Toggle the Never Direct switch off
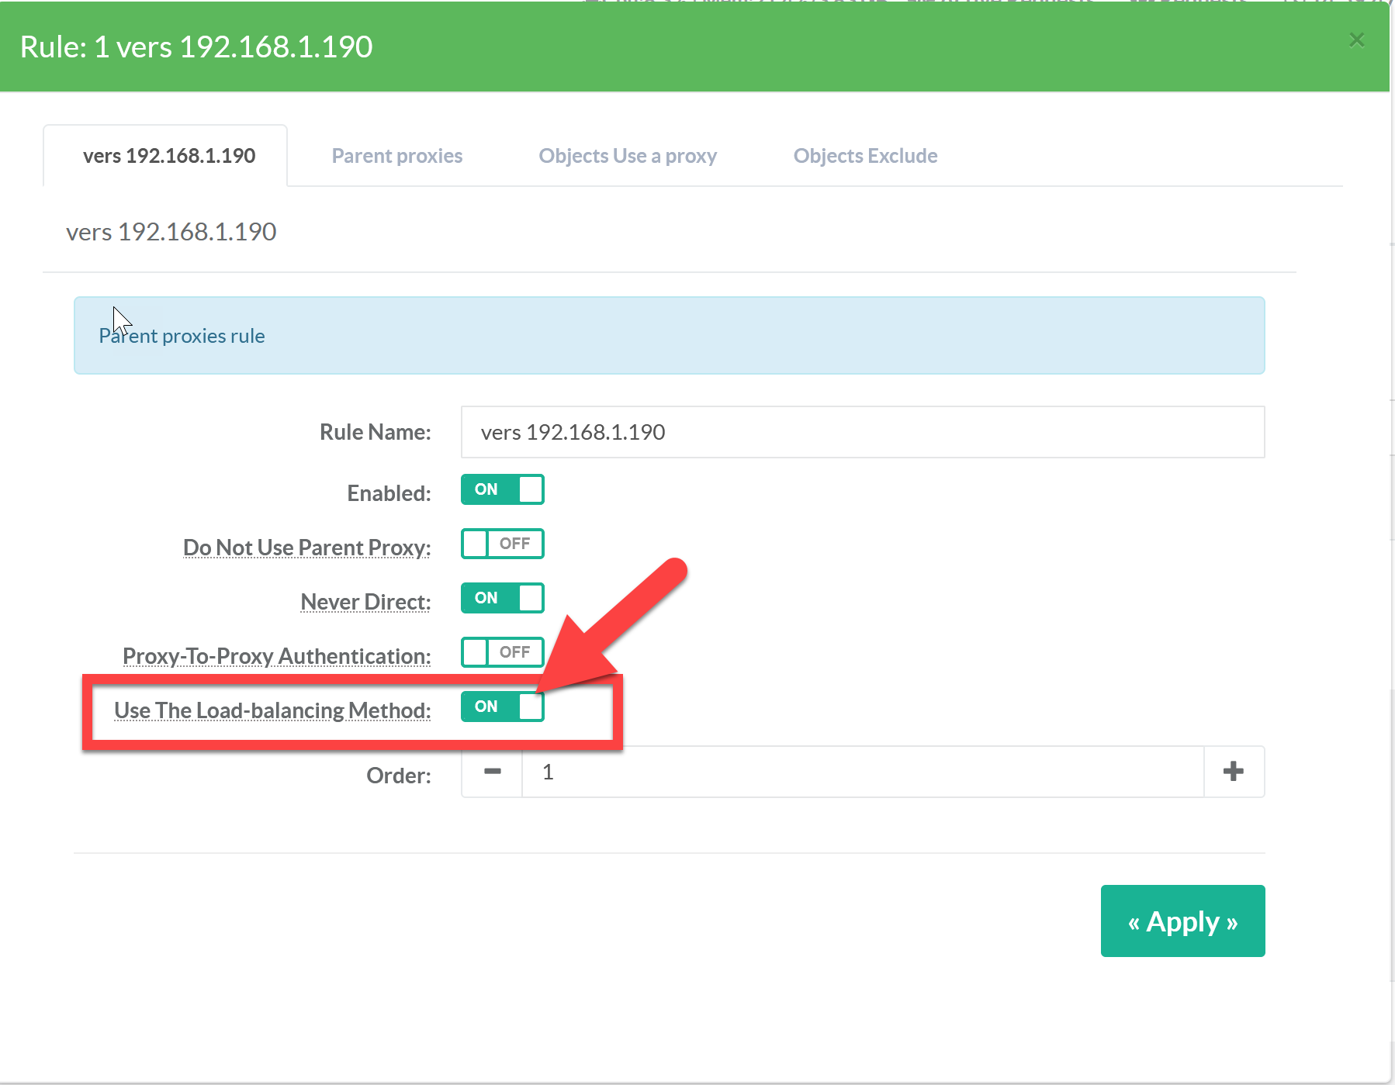1395x1085 pixels. [x=502, y=598]
